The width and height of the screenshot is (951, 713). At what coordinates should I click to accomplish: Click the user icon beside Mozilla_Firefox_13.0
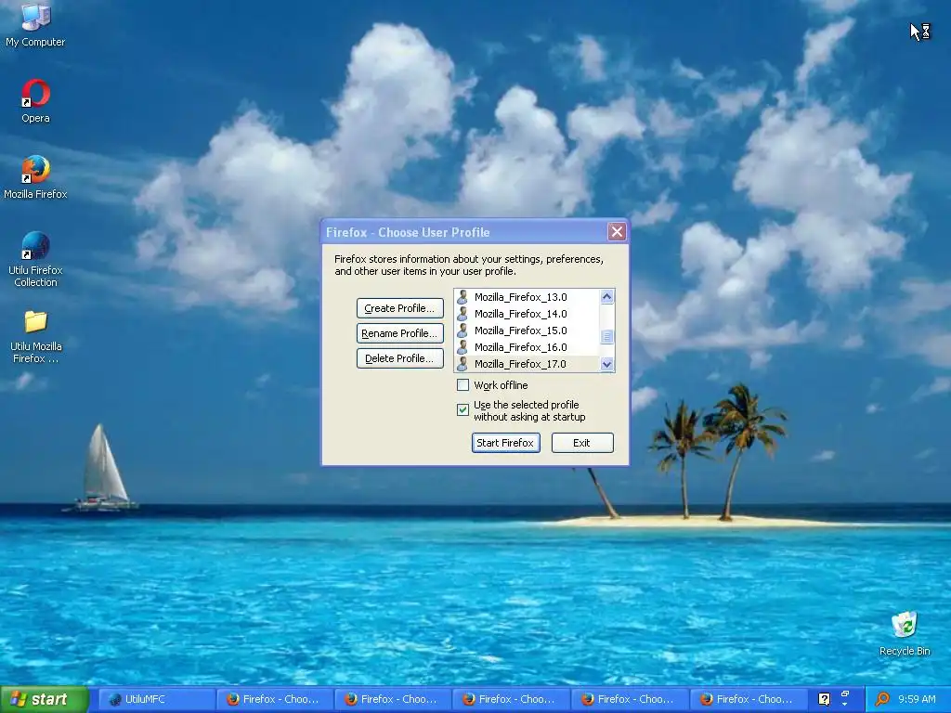tap(462, 297)
